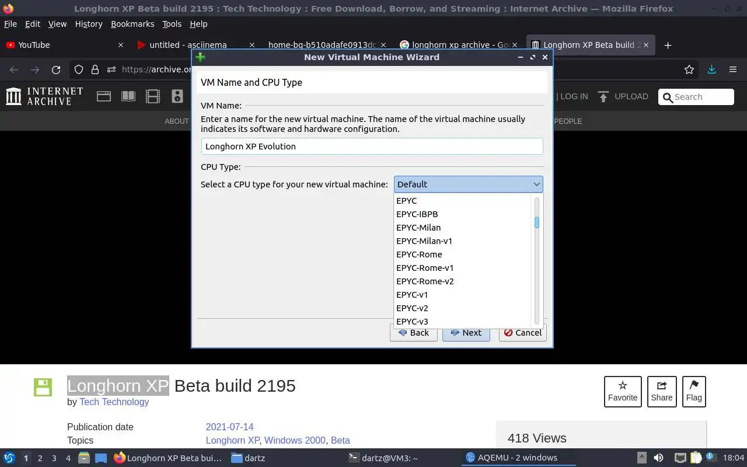Click the Next button in the wizard

[466, 333]
